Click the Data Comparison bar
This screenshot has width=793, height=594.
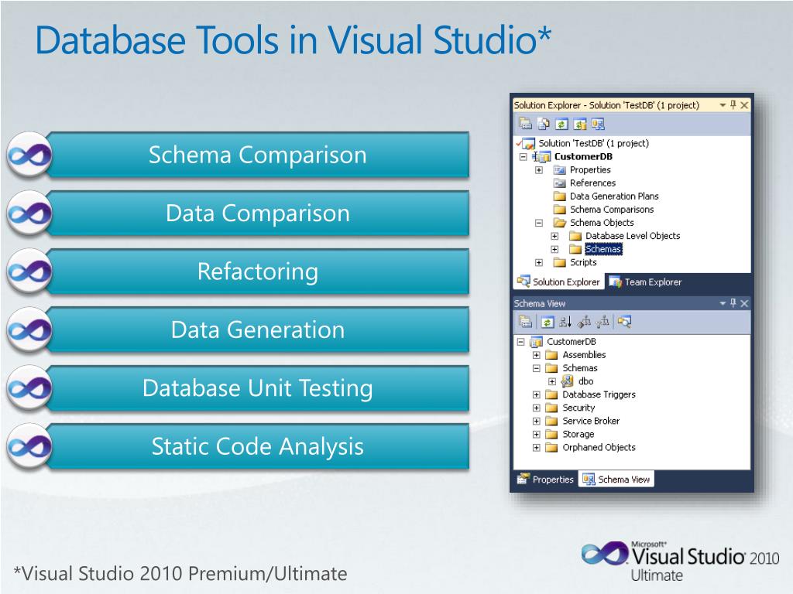(x=257, y=213)
